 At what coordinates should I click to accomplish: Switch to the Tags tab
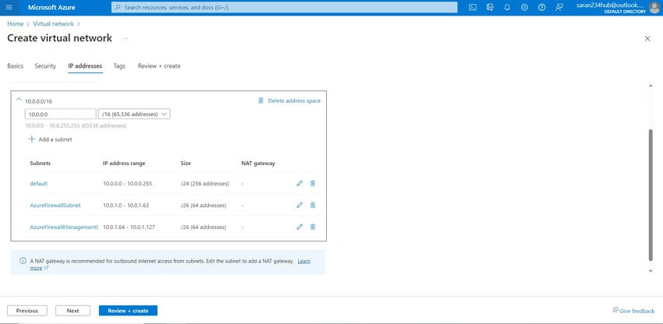point(119,66)
